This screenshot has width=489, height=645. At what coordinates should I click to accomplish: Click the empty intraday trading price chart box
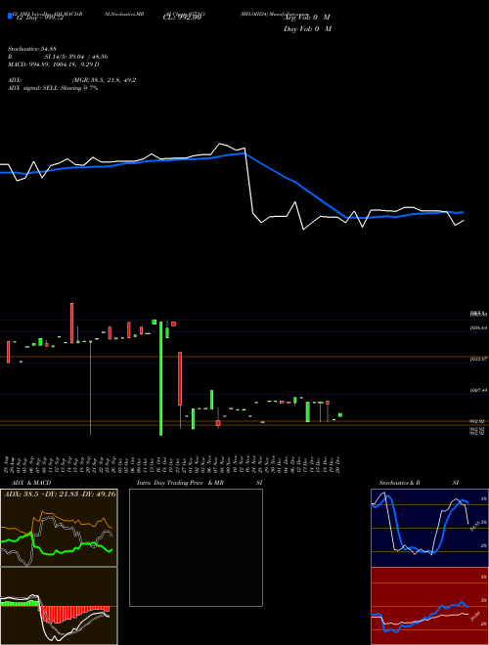click(196, 547)
